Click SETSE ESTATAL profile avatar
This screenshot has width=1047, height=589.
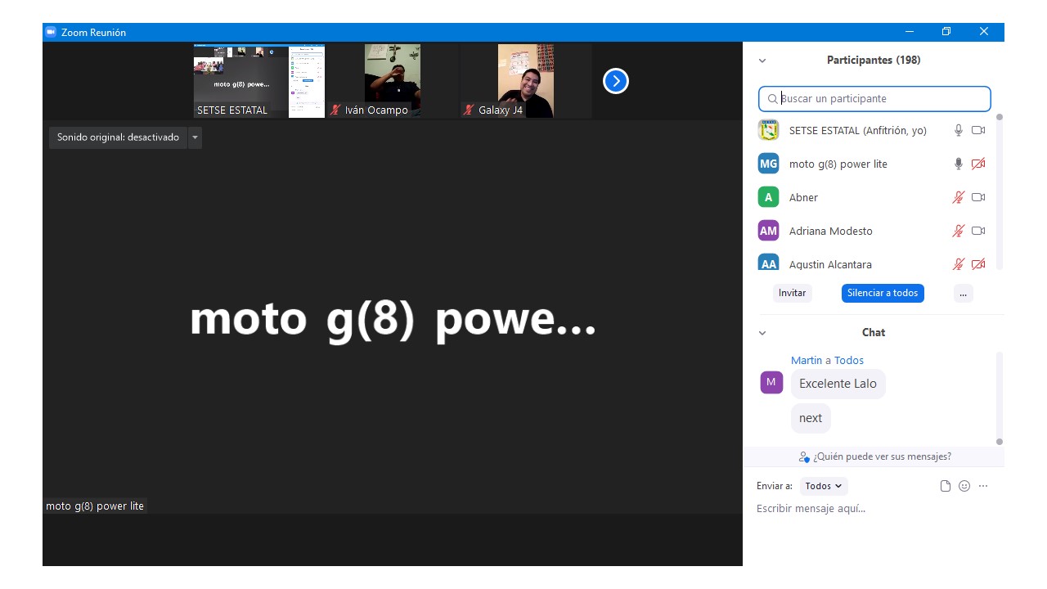[768, 130]
